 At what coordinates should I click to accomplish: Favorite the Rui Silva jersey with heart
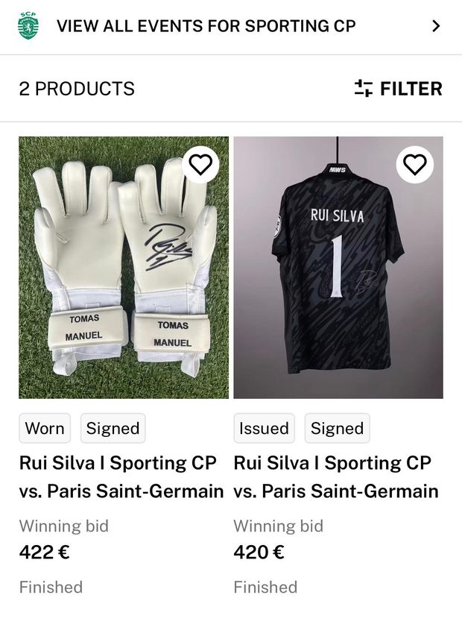pyautogui.click(x=414, y=165)
